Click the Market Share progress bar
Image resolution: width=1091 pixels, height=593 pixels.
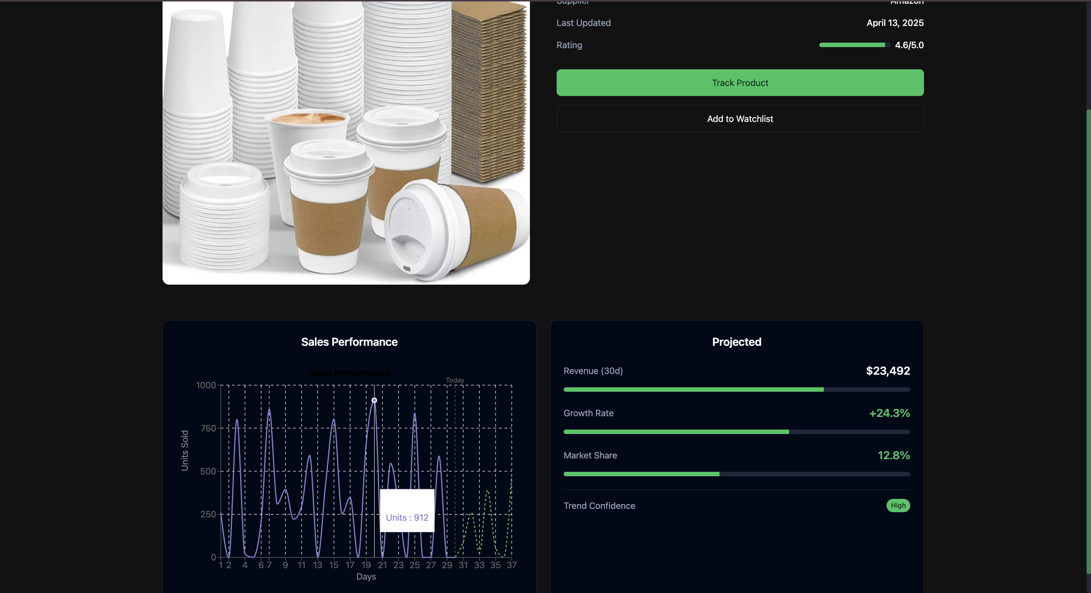(x=736, y=474)
